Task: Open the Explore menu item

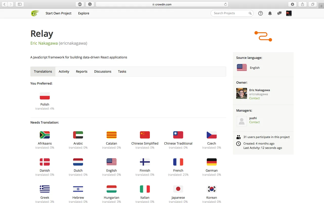Action: point(84,13)
